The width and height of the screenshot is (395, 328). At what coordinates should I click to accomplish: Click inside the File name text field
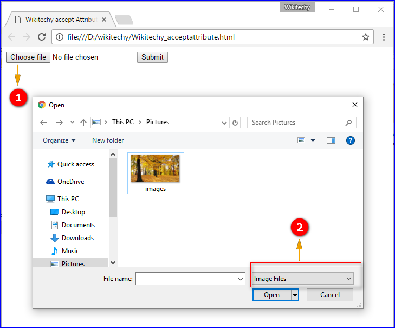(185, 279)
